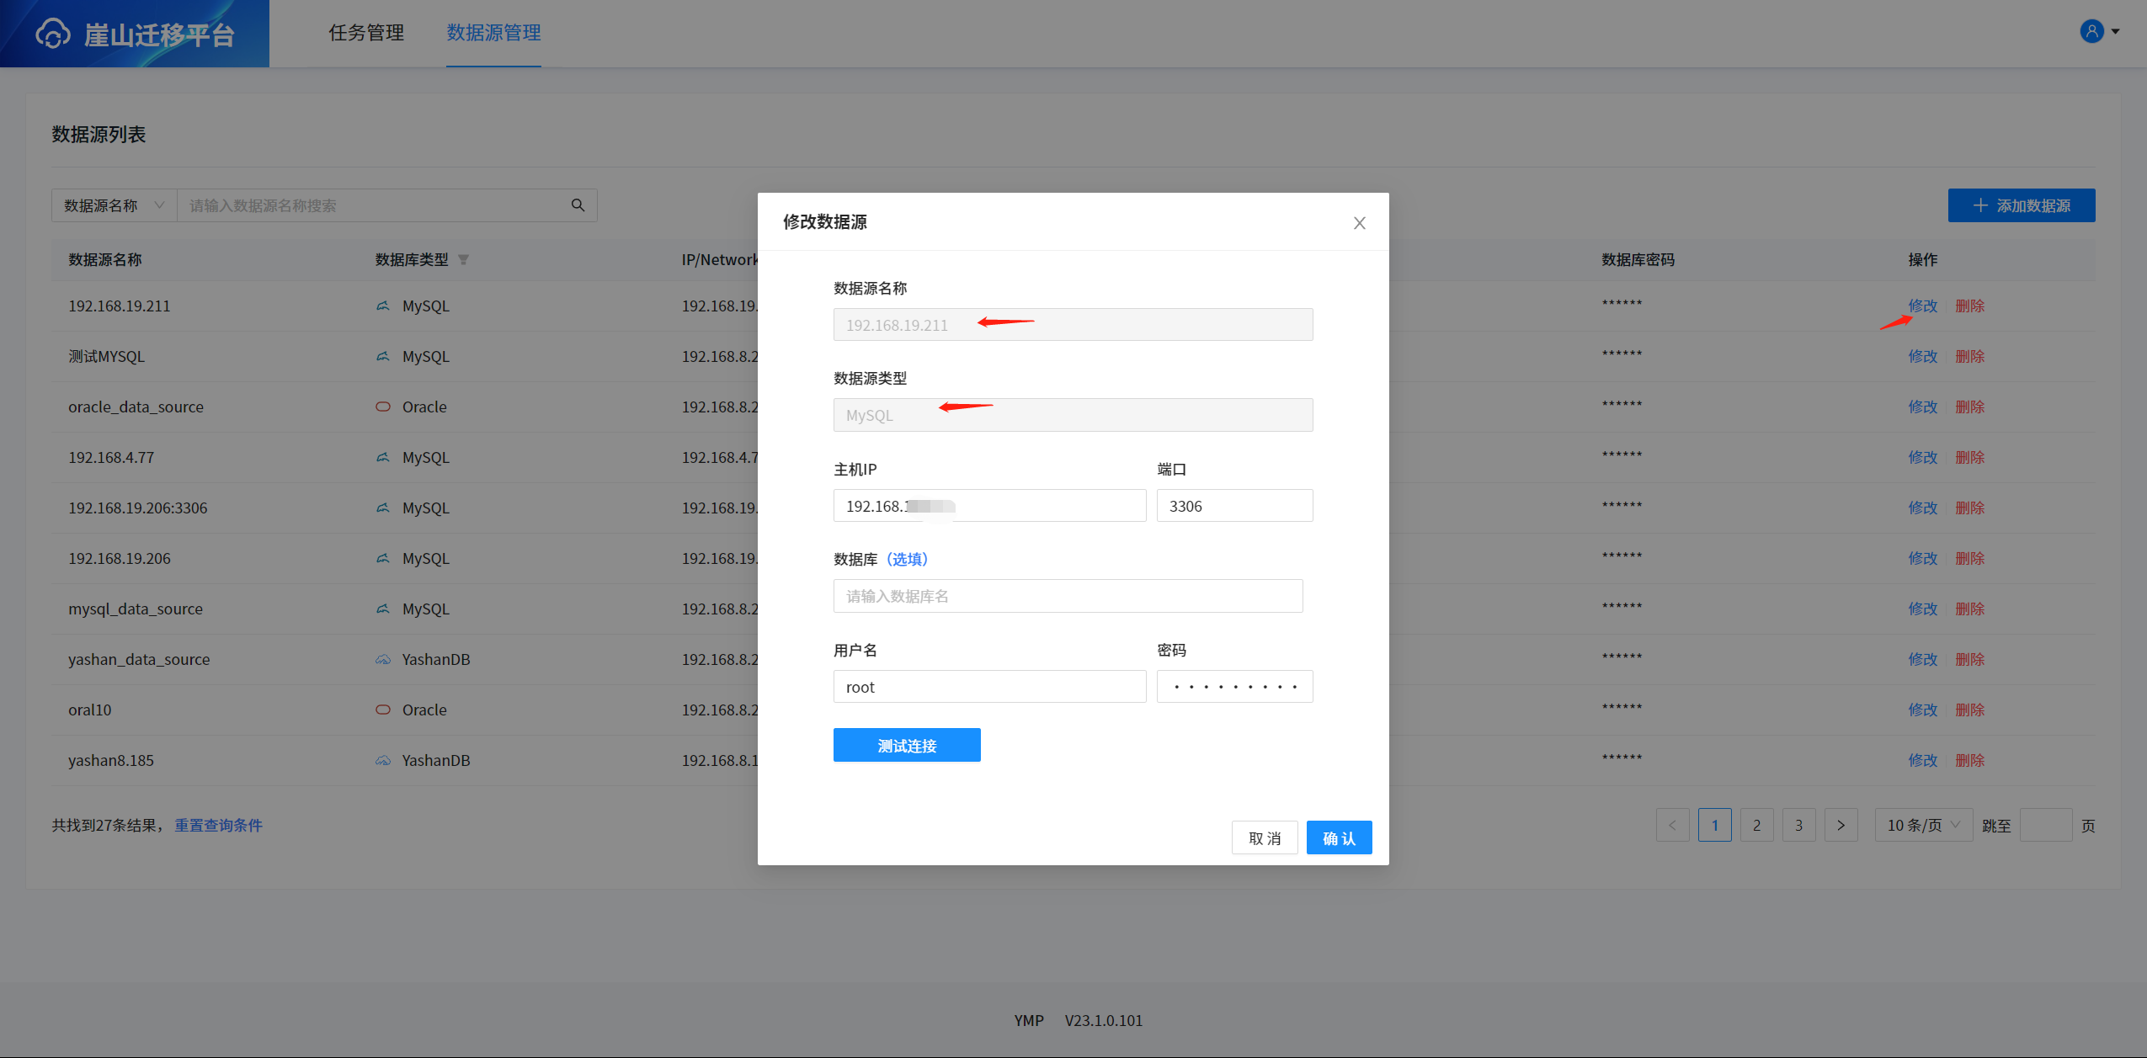This screenshot has height=1058, width=2147.
Task: Click the search magnifier icon
Action: (x=578, y=205)
